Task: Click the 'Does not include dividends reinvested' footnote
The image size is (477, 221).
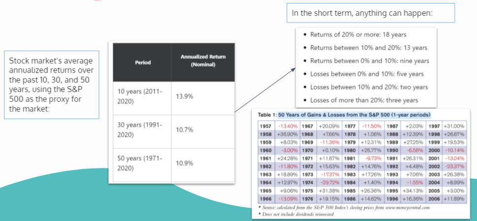Action: (296, 214)
